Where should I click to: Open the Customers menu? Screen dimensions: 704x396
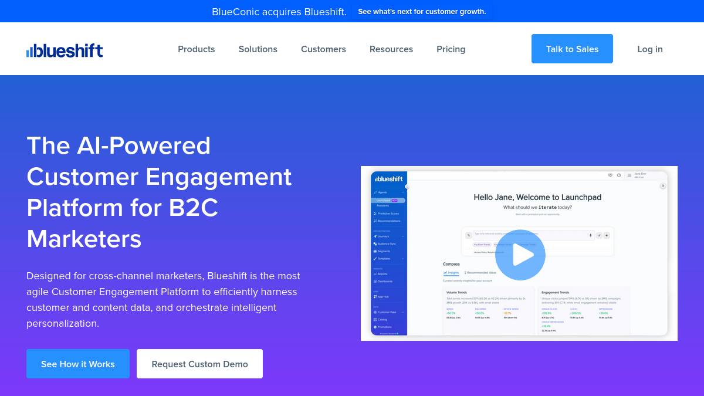tap(323, 49)
